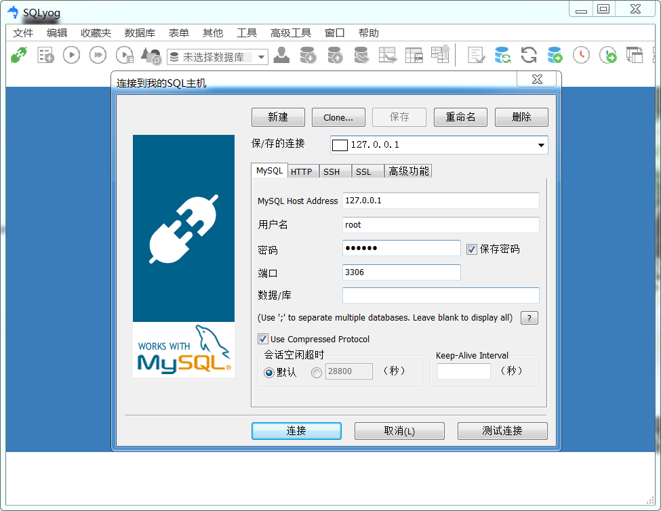The image size is (661, 511).
Task: Click the table with key icon
Action: click(441, 54)
